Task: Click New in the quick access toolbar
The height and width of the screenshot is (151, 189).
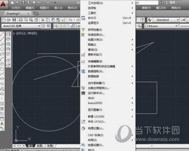Action: click(12, 2)
